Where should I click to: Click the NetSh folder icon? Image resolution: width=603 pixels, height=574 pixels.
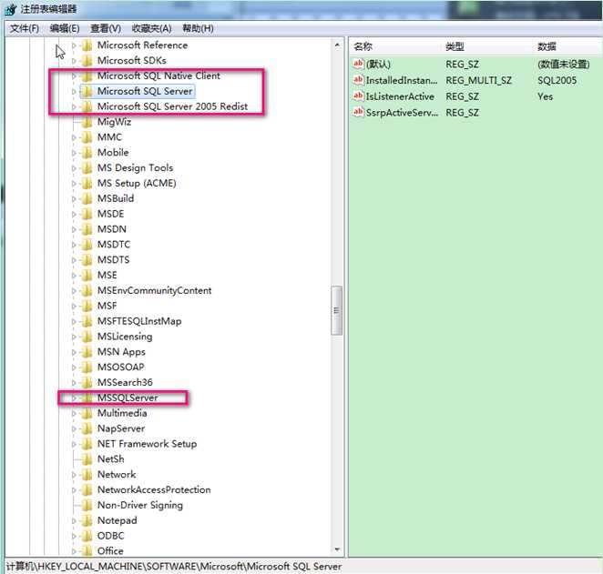(87, 459)
